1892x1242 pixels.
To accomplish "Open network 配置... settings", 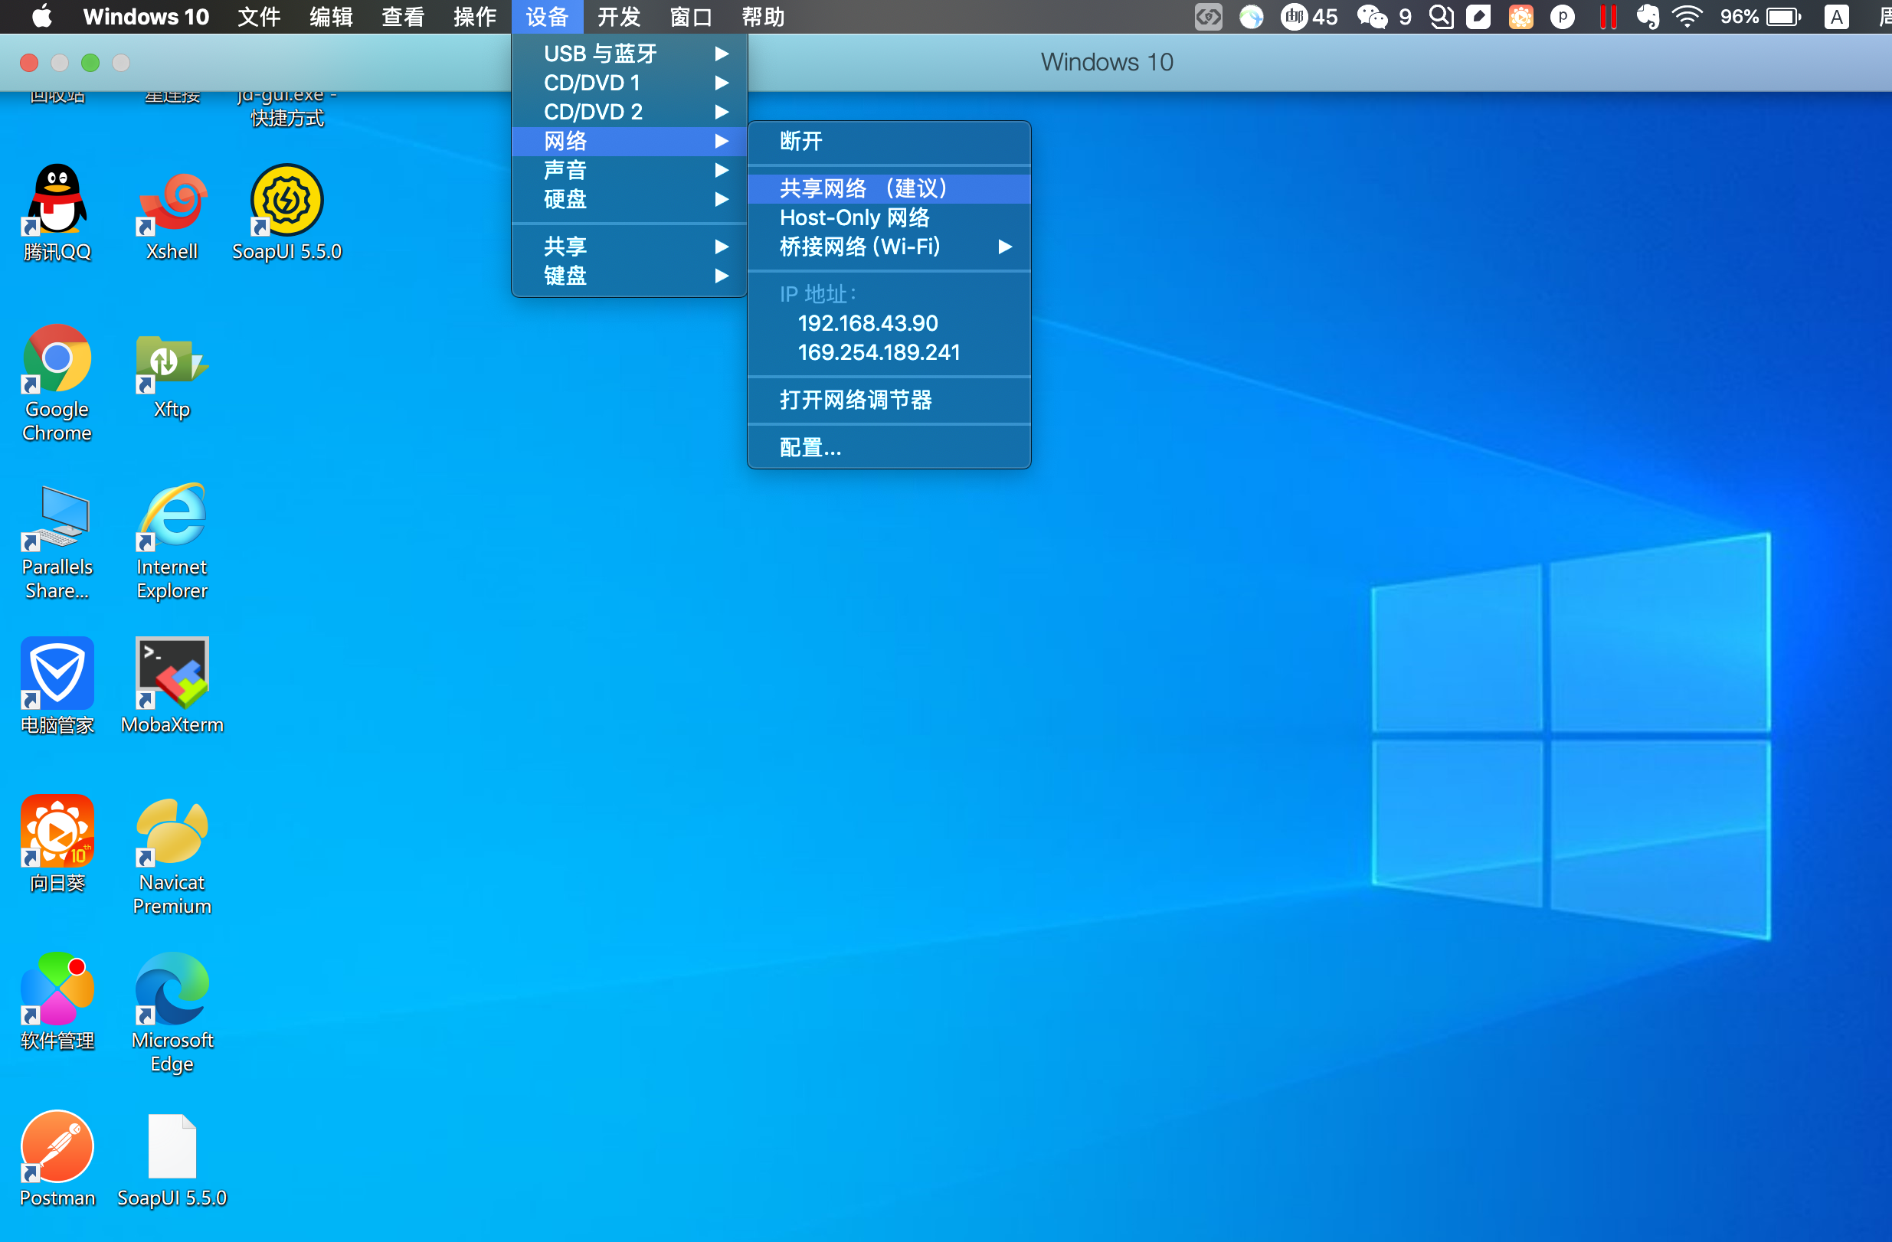I will coord(889,447).
